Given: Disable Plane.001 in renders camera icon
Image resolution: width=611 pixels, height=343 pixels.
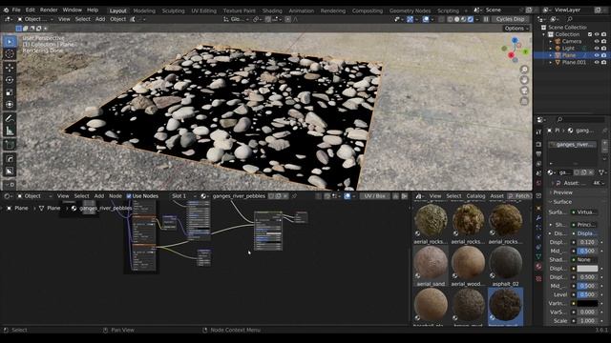Looking at the screenshot, I should [603, 62].
